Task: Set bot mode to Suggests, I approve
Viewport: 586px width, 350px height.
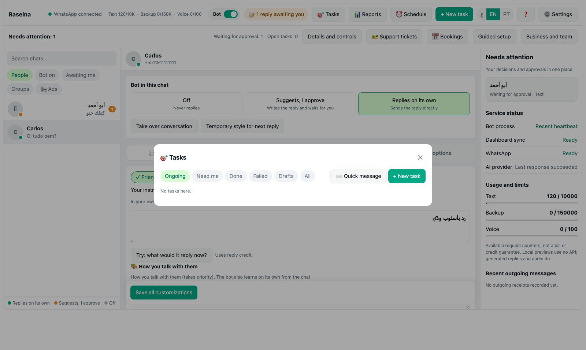Action: [x=300, y=104]
